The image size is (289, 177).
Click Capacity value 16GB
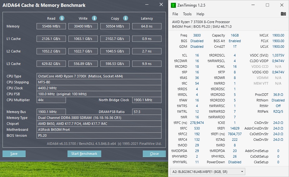click(235, 35)
